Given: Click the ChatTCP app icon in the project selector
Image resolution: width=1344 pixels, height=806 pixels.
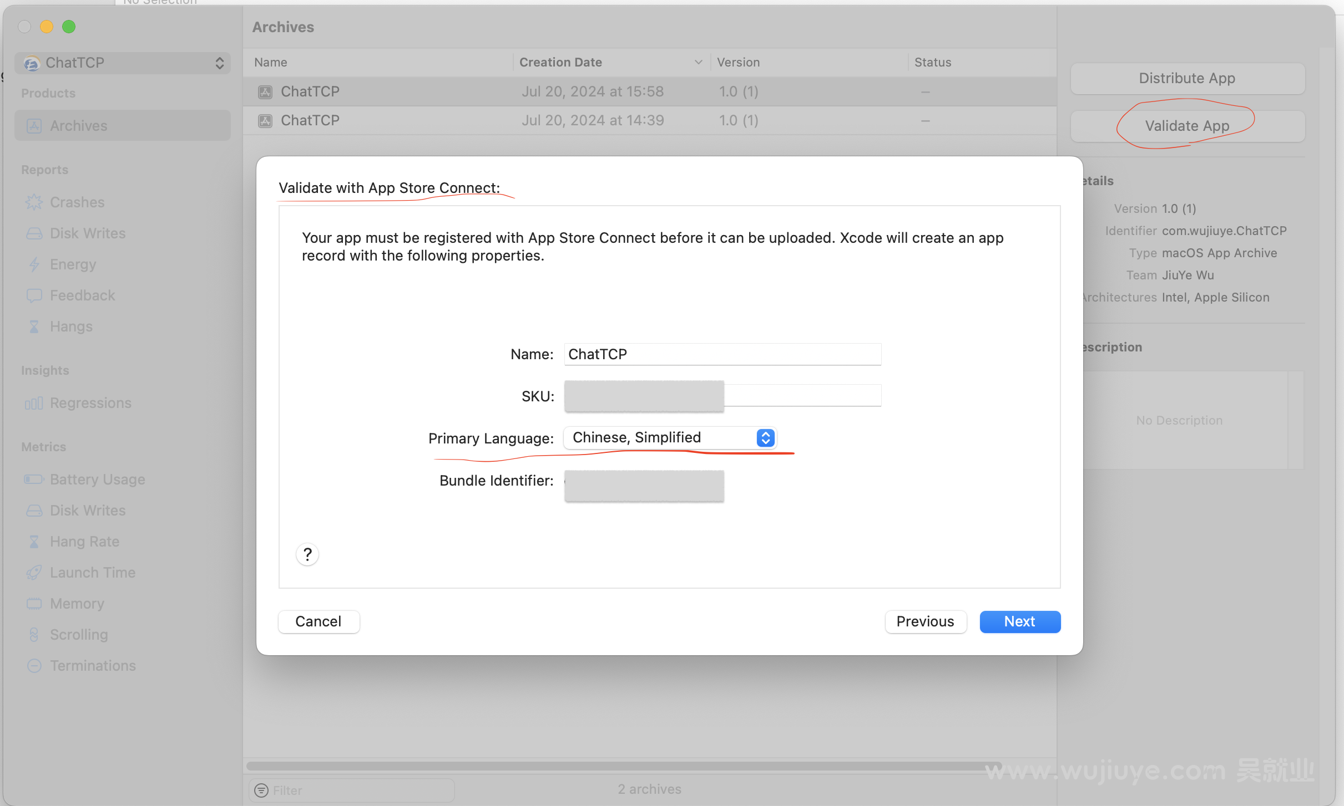Looking at the screenshot, I should [x=32, y=63].
